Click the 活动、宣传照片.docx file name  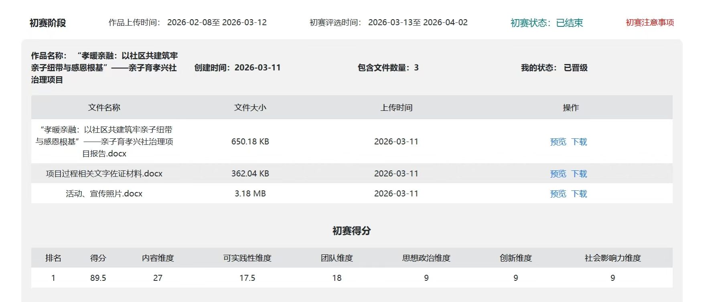click(104, 194)
